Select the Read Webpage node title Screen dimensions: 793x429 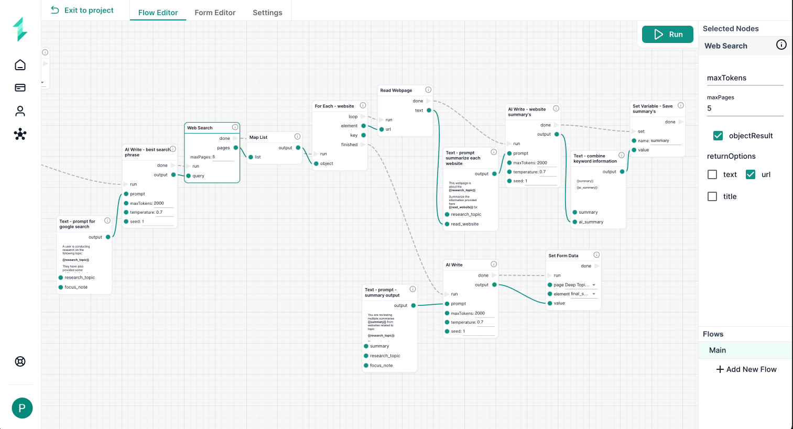pyautogui.click(x=396, y=91)
